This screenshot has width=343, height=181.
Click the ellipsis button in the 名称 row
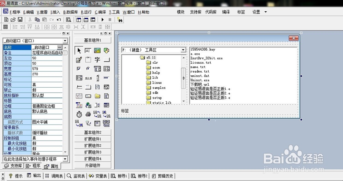tap(59, 47)
